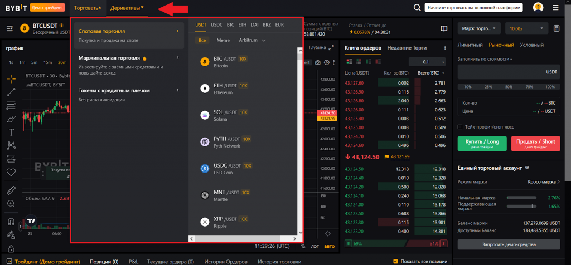
Task: Toggle the авто scale button on chart
Action: pyautogui.click(x=329, y=246)
